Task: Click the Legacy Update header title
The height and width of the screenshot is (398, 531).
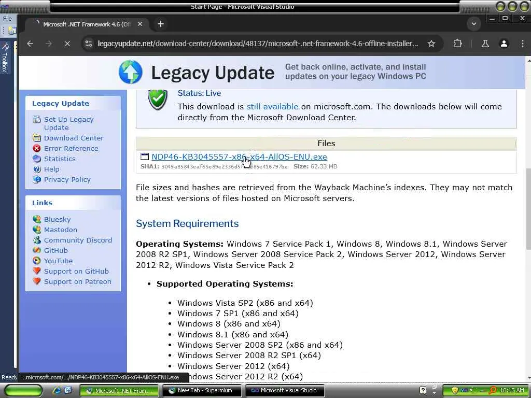Action: click(212, 73)
